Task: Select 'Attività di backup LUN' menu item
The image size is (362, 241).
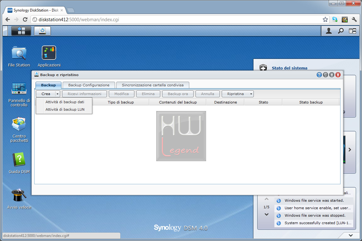Action: coord(65,109)
